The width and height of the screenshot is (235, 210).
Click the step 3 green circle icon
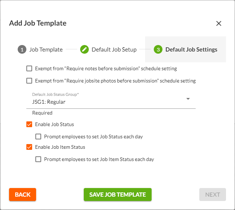[x=158, y=50]
